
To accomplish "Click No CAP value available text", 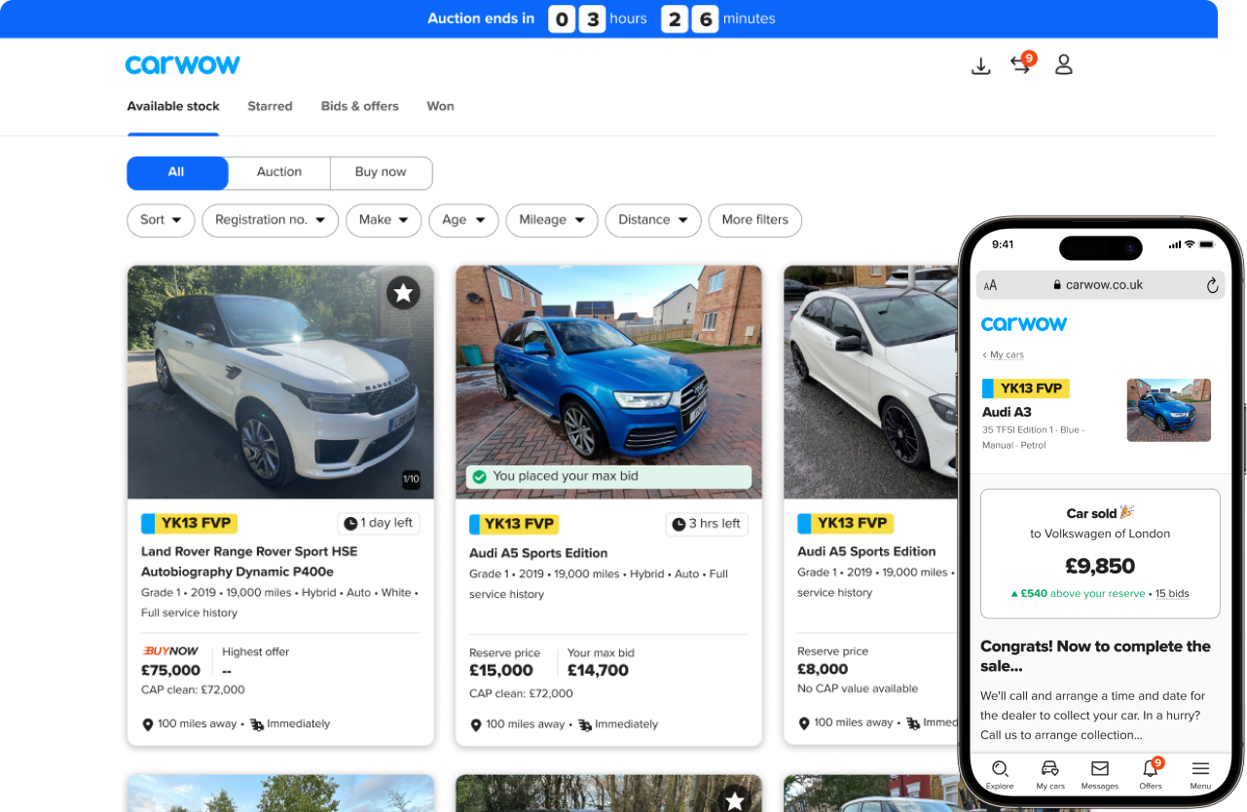I will (x=858, y=688).
